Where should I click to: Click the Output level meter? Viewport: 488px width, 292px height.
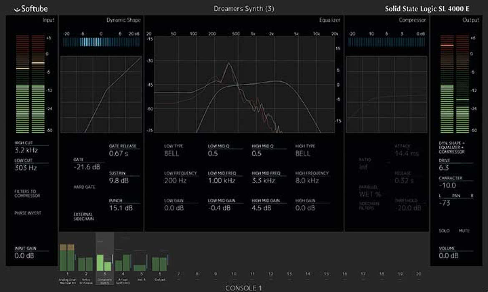tap(455, 84)
